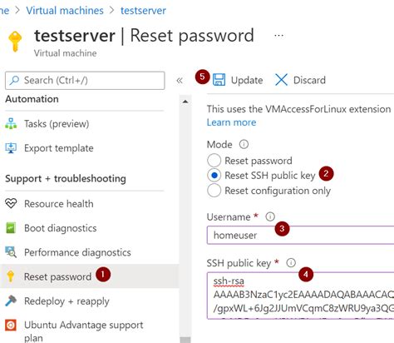Show info tooltip next to Username
The width and height of the screenshot is (394, 343).
coord(270,216)
